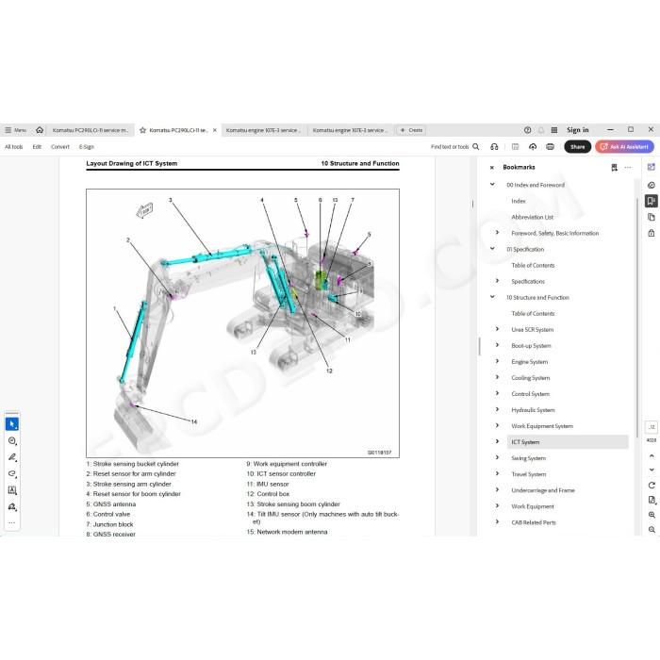The width and height of the screenshot is (660, 660).
Task: Open page display settings icon
Action: (x=652, y=500)
